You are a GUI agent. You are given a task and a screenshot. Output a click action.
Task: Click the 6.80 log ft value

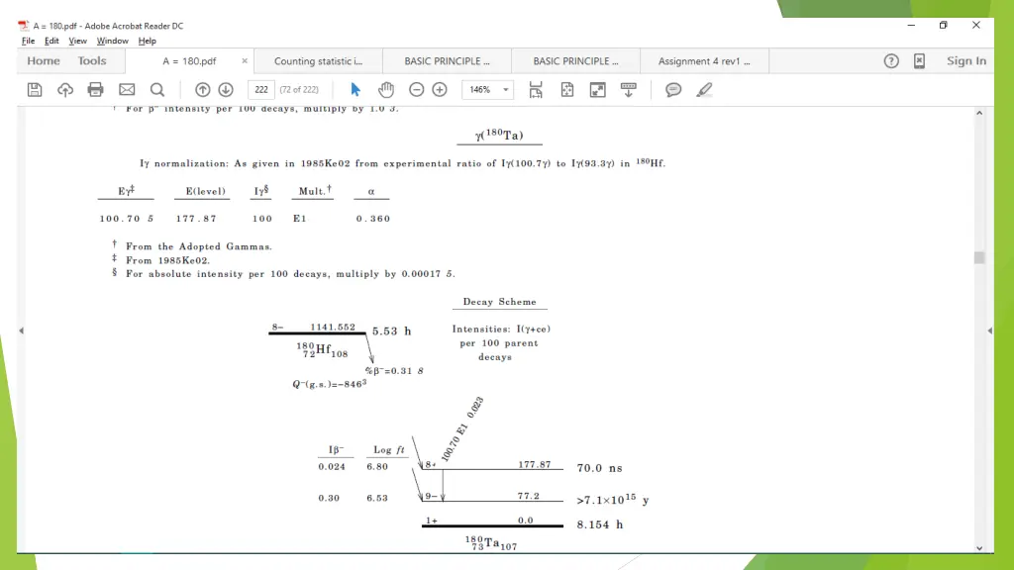coord(377,467)
